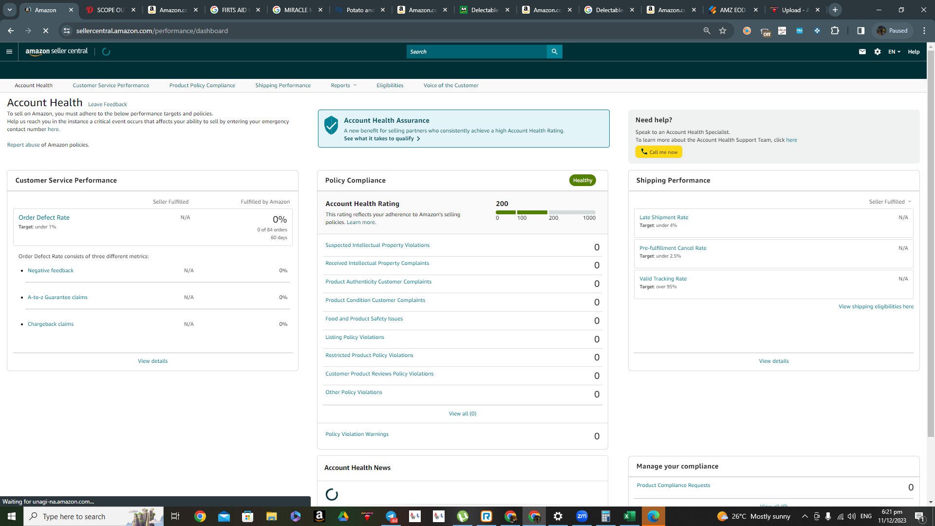Open Google Drive from the taskbar
935x526 pixels.
(343, 516)
